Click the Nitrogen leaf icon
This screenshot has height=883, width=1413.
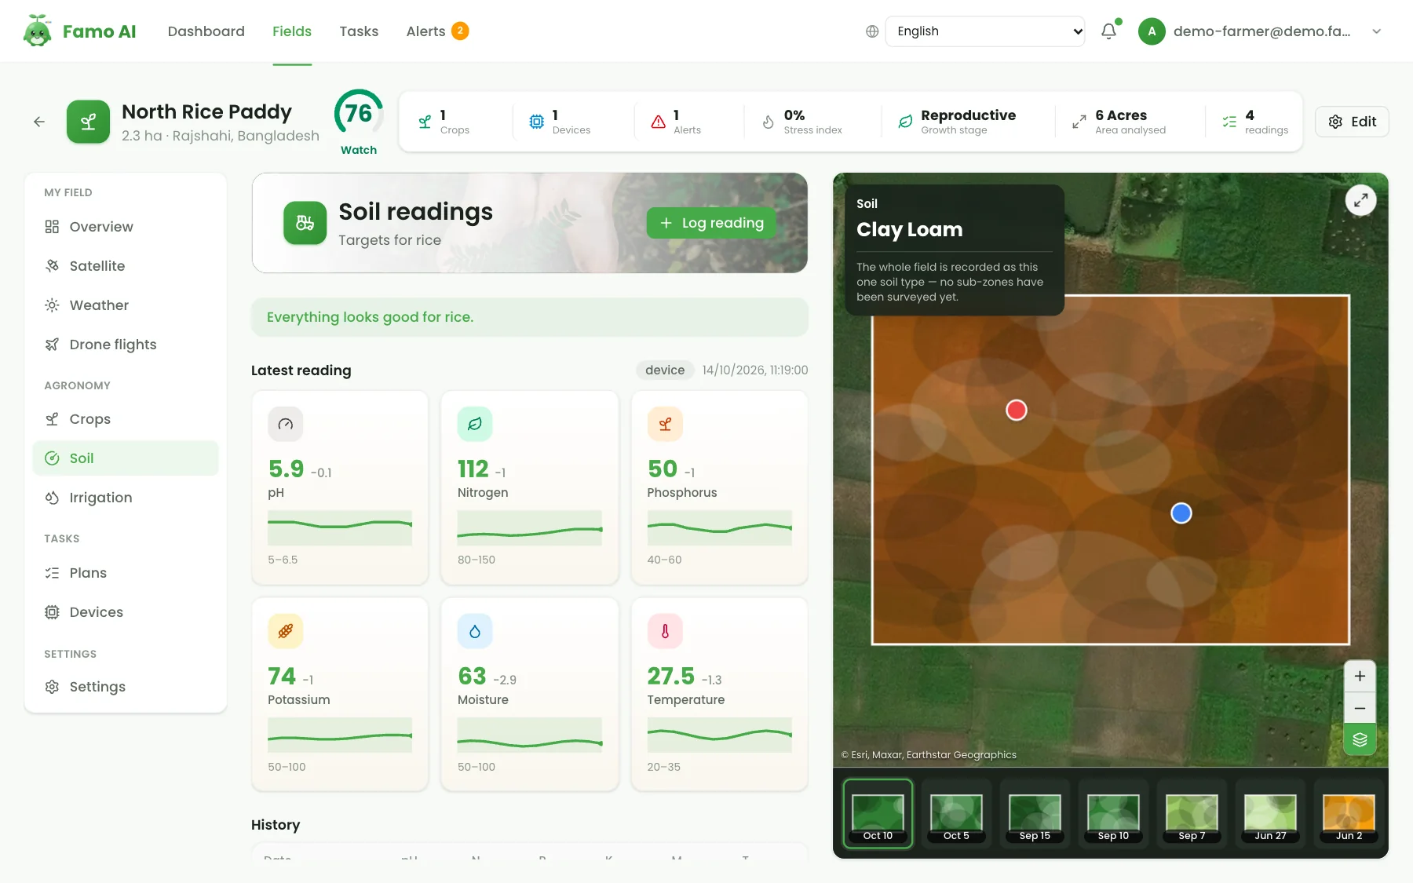click(475, 424)
